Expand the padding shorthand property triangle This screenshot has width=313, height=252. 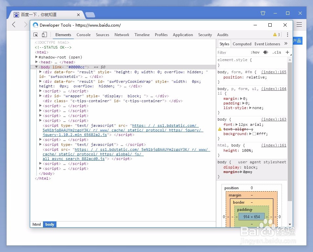point(243,103)
